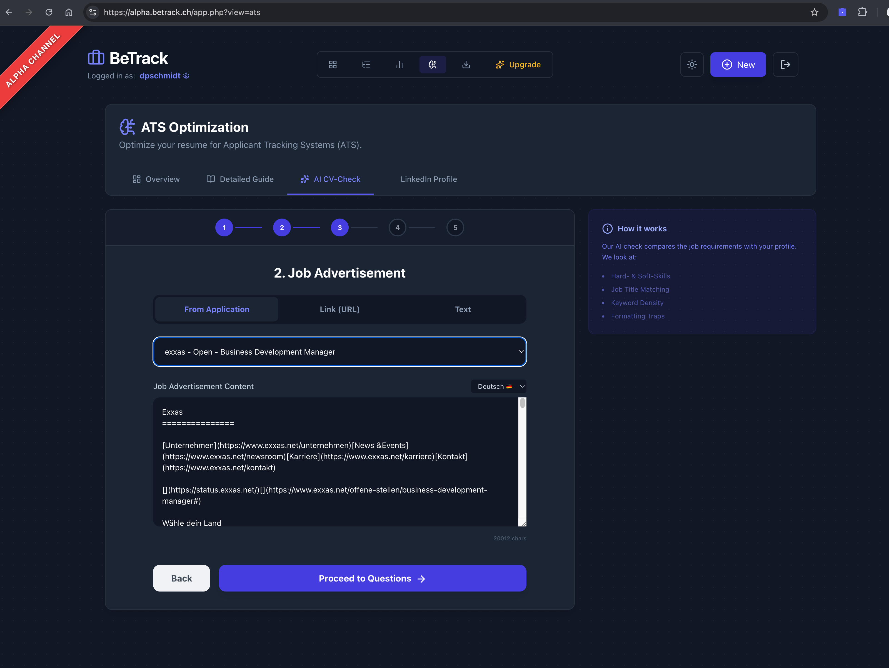Select step 4 in the progress stepper

397,227
